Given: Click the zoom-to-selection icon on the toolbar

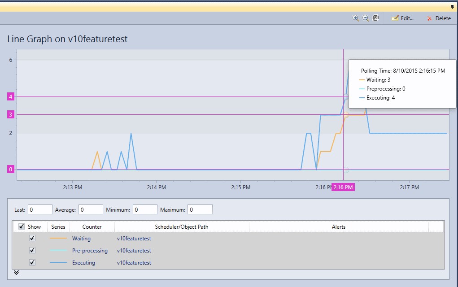Looking at the screenshot, I should [x=375, y=18].
